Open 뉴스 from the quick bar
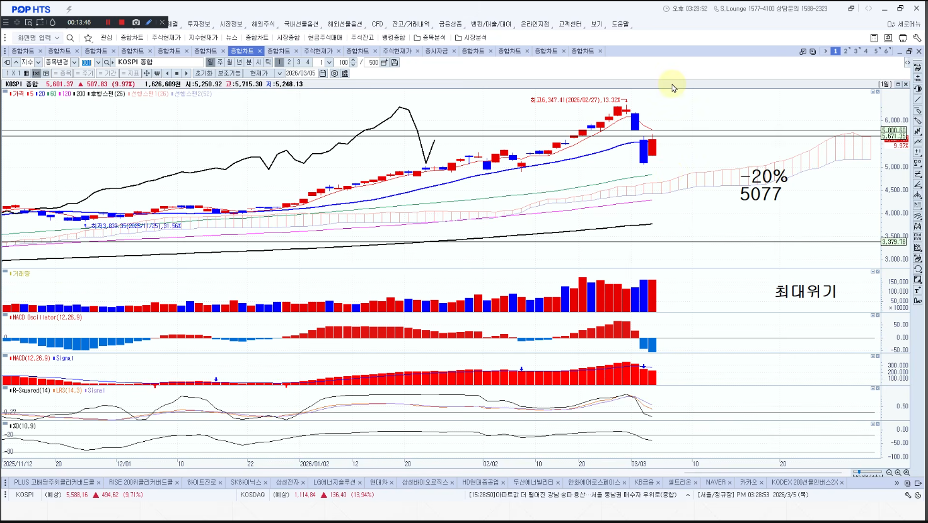Viewport: 928px width, 523px height. 232,38
